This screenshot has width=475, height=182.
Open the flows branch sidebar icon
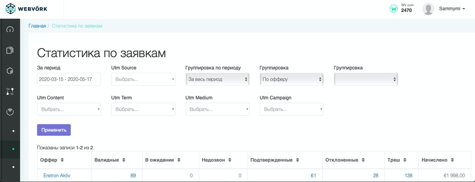click(x=10, y=92)
